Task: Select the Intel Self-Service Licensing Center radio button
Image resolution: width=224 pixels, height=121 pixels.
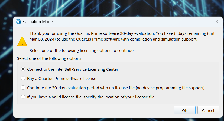Action: click(x=23, y=69)
